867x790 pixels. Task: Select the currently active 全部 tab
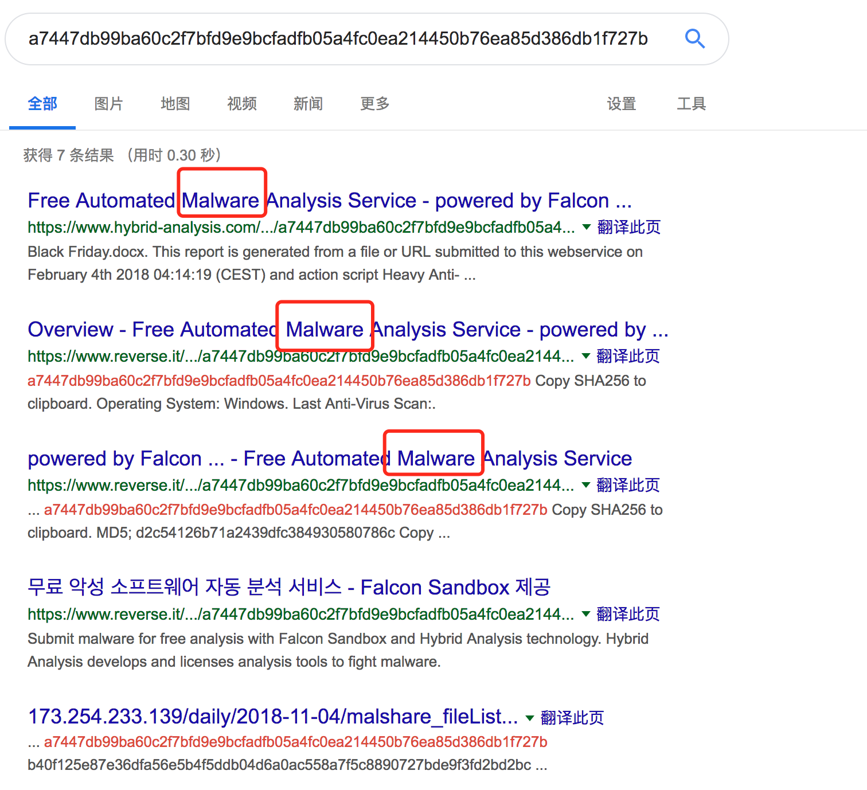(42, 104)
